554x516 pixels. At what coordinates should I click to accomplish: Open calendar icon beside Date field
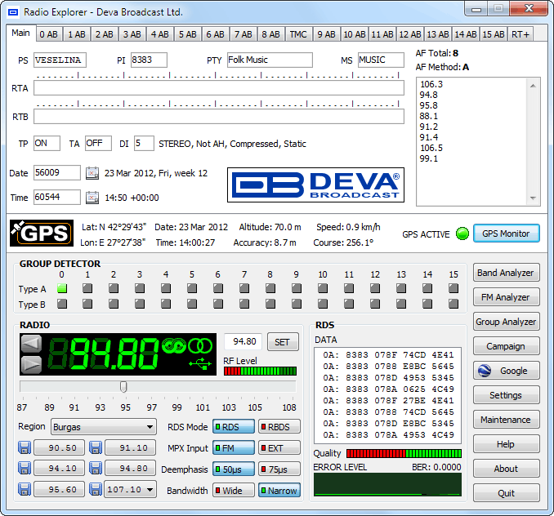click(x=92, y=173)
